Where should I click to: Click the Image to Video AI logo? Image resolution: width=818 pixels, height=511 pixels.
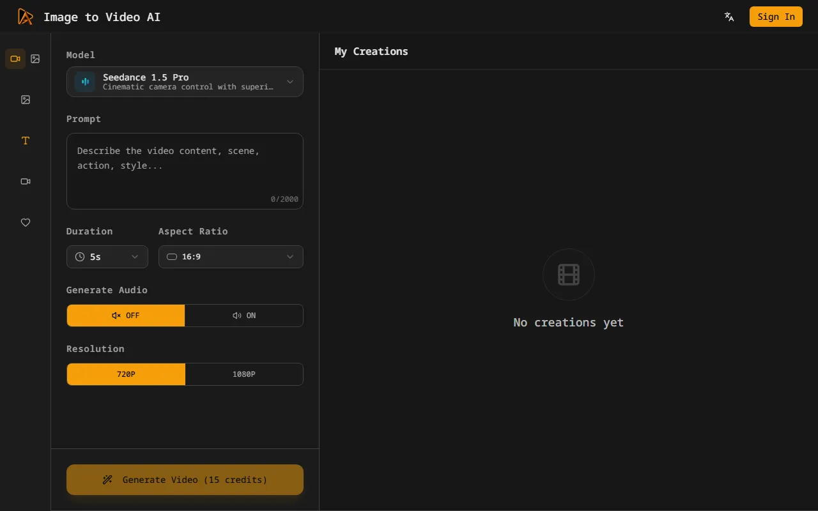[26, 17]
